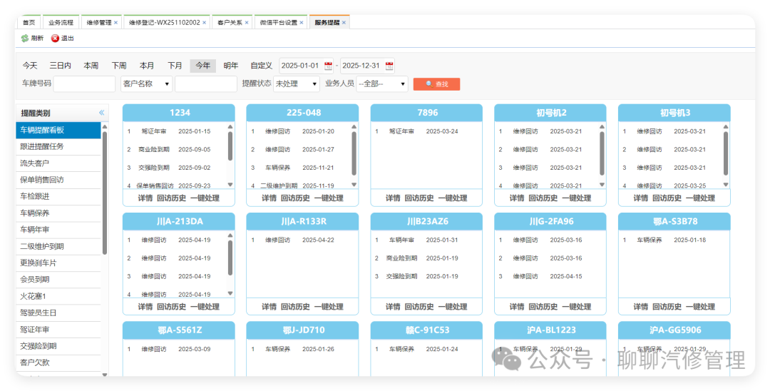Screen dimensions: 770x391
Task: Filter by 三日内
Action: click(61, 66)
